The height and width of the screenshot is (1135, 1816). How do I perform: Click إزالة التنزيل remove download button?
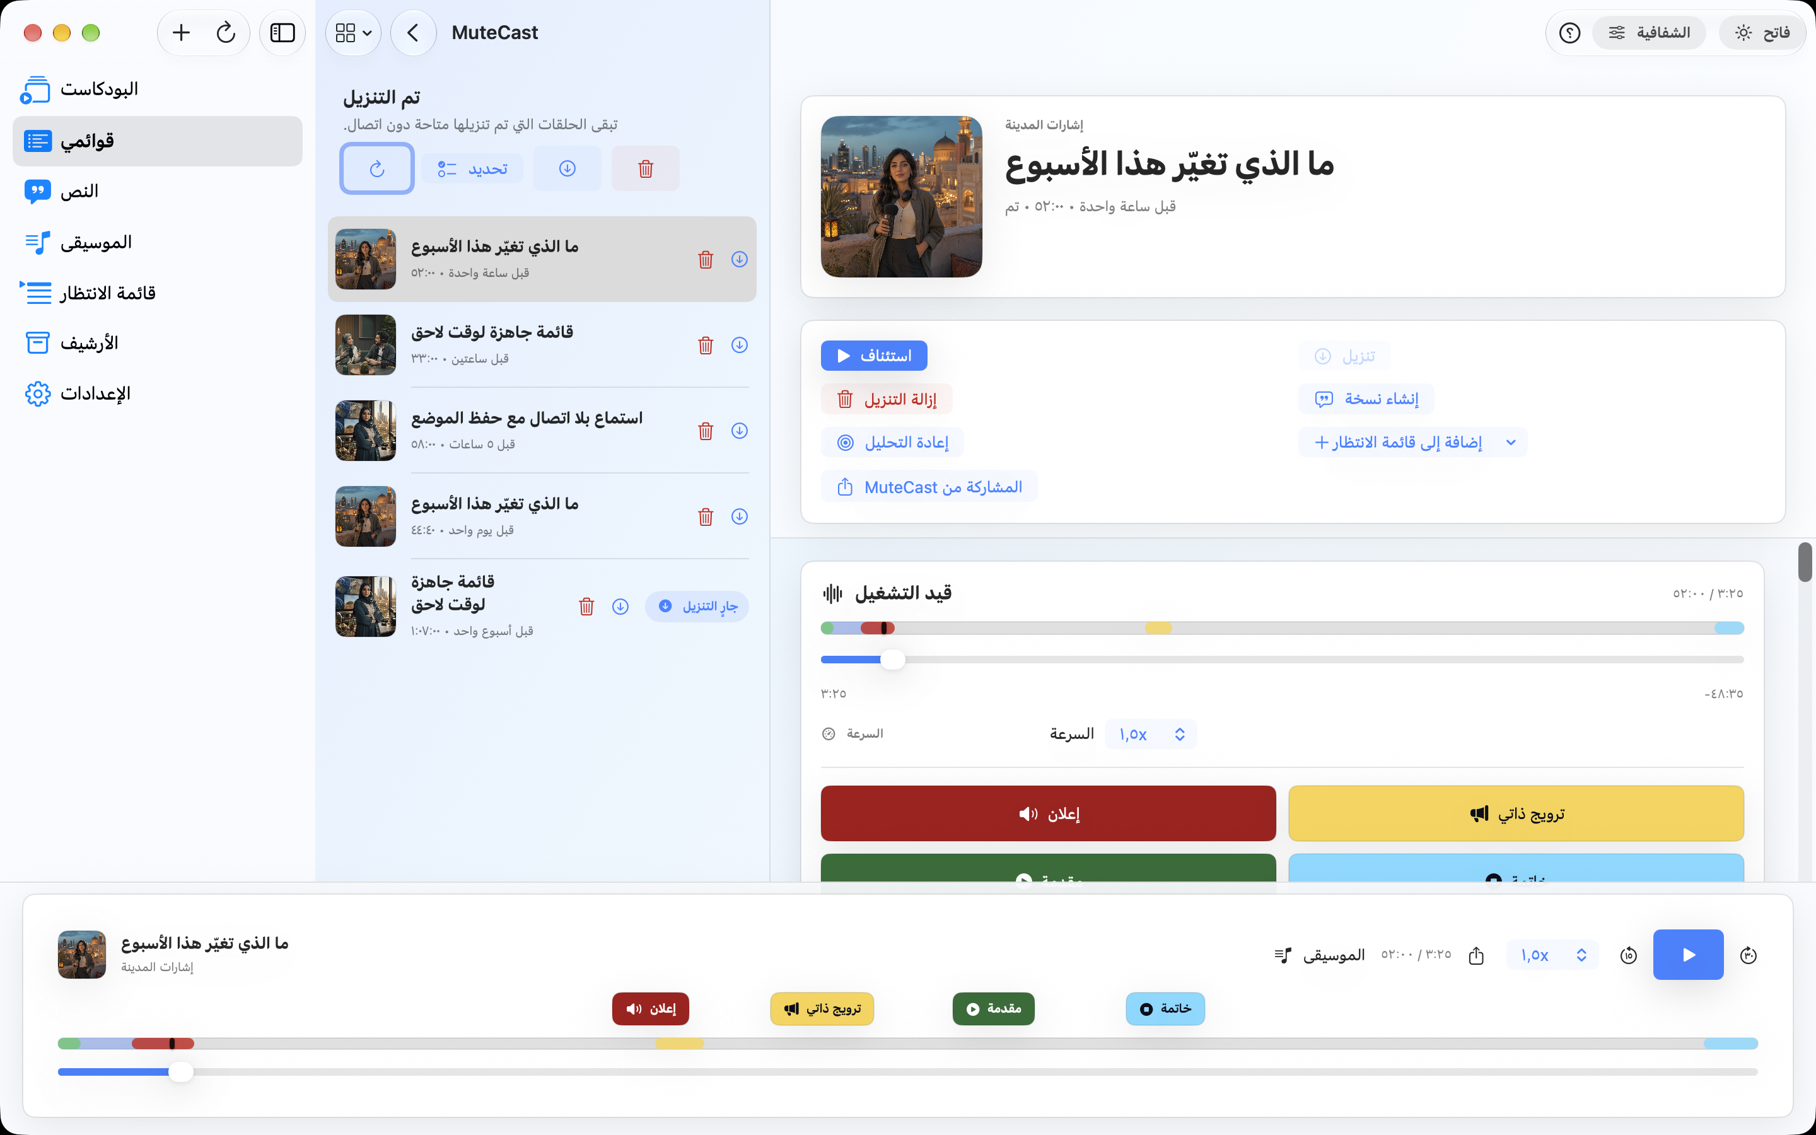coord(886,399)
